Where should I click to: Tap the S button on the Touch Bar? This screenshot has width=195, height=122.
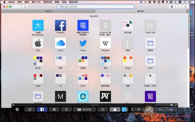(x=67, y=109)
